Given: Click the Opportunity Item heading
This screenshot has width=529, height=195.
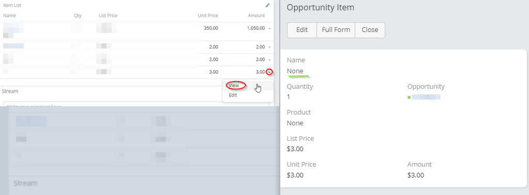Looking at the screenshot, I should [321, 7].
